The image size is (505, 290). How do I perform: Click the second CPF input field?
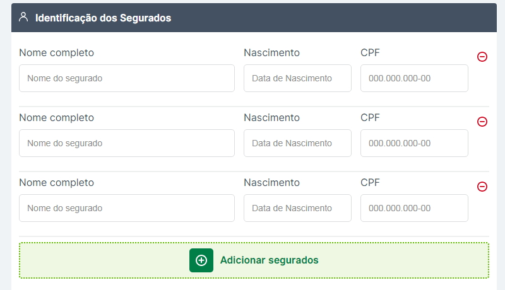pos(414,143)
